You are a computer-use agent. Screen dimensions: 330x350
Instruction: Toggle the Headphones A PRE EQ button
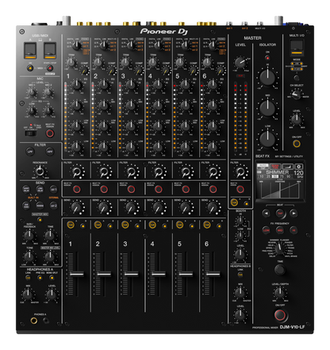click(x=40, y=278)
